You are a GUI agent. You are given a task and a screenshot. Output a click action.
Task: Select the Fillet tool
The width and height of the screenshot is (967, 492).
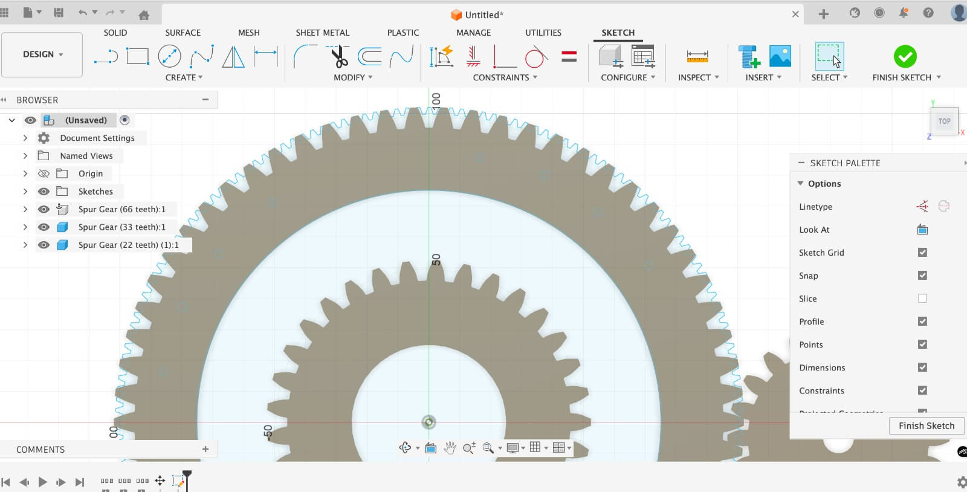pyautogui.click(x=305, y=57)
